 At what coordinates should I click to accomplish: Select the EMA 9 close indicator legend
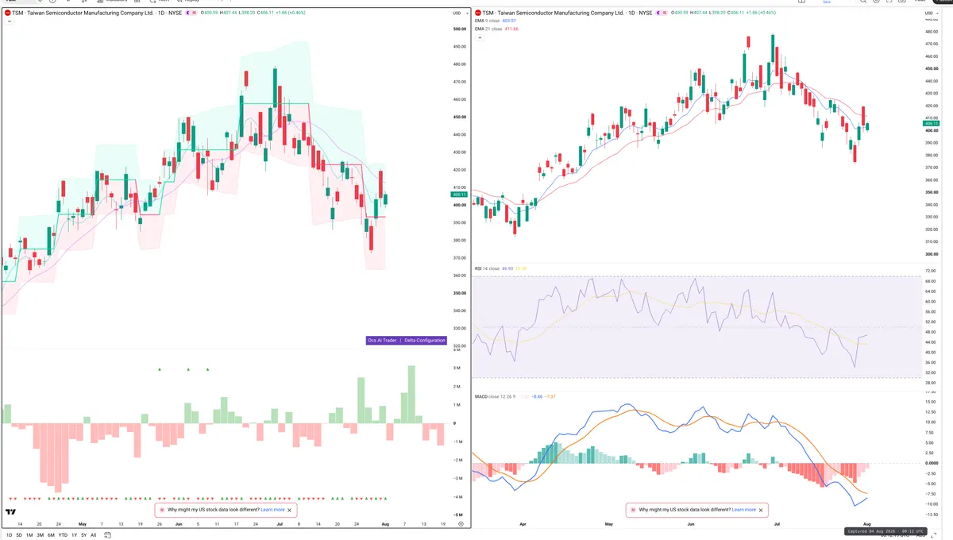488,21
